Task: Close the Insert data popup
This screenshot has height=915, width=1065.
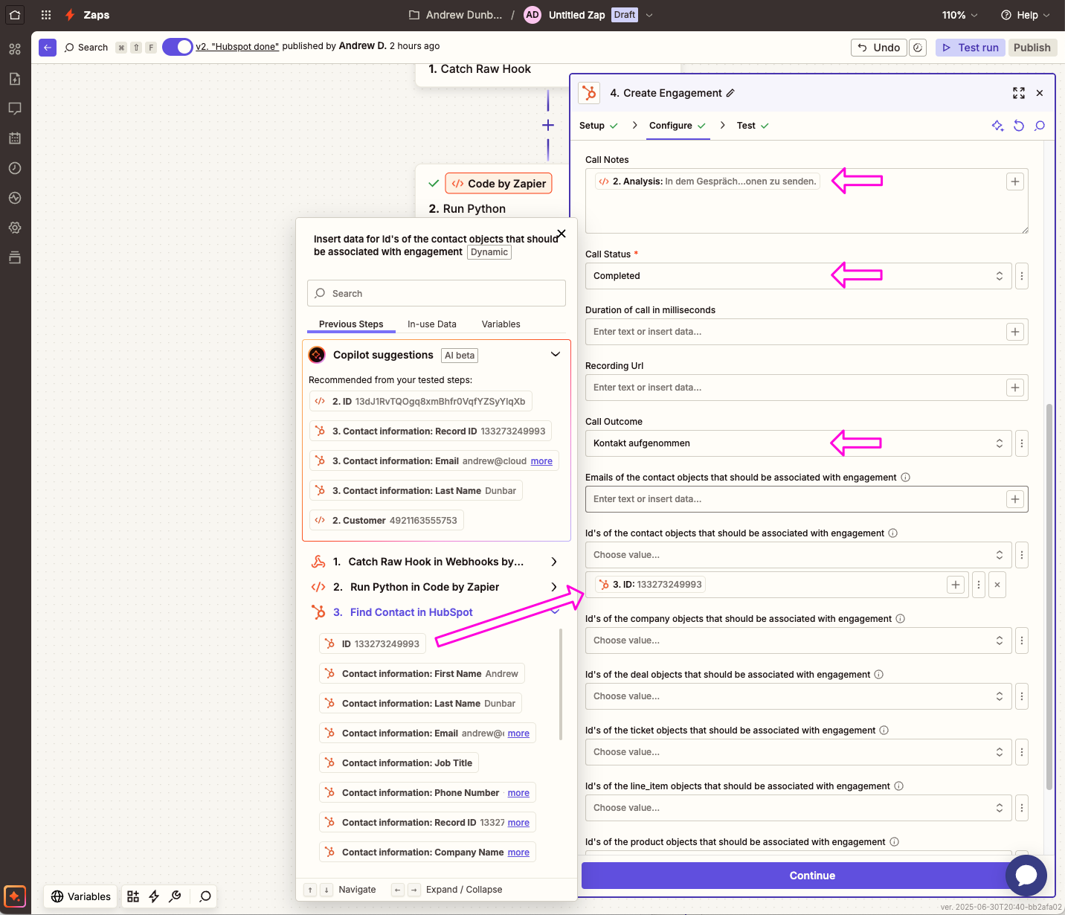Action: pyautogui.click(x=562, y=234)
